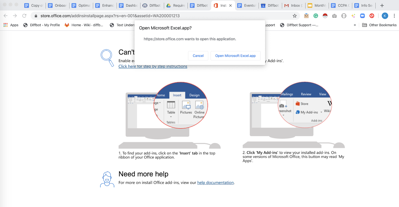Open the Other Bookmarks folder
Screen dimensions: 399x207
click(x=379, y=25)
